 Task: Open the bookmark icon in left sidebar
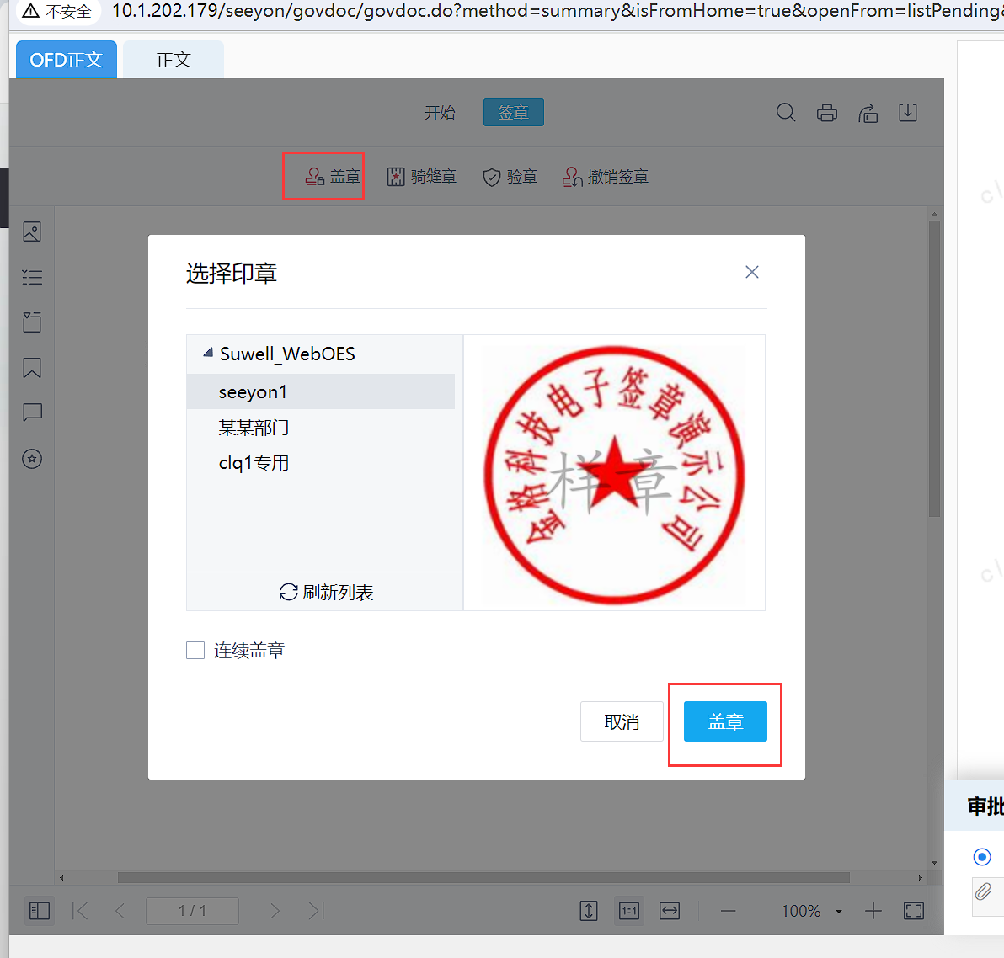click(x=32, y=367)
